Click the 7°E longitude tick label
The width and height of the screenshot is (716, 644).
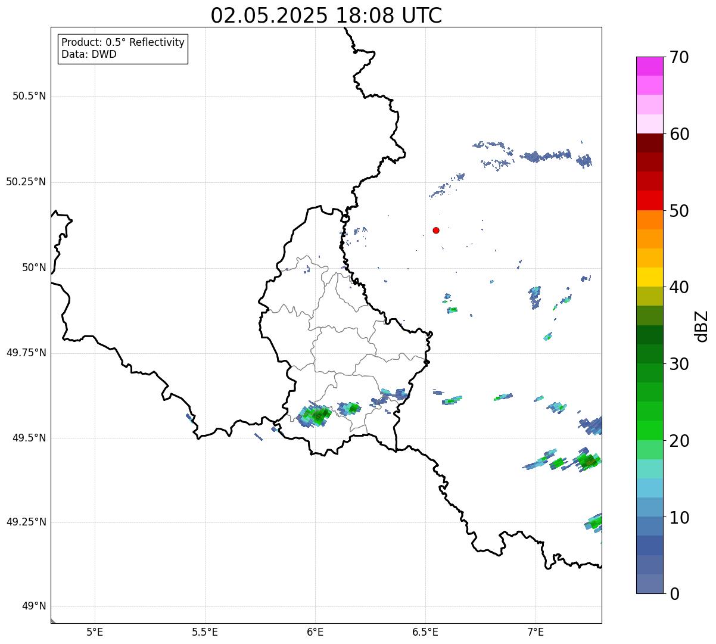pos(536,632)
